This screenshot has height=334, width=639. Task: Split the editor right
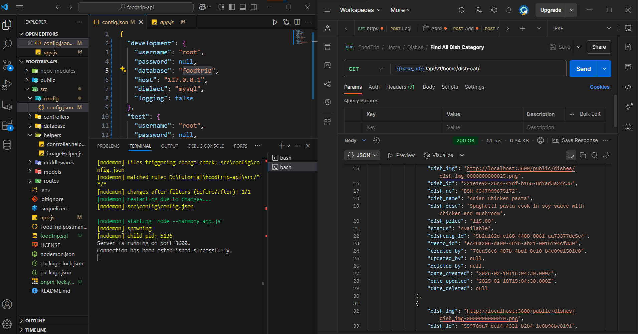point(297,22)
